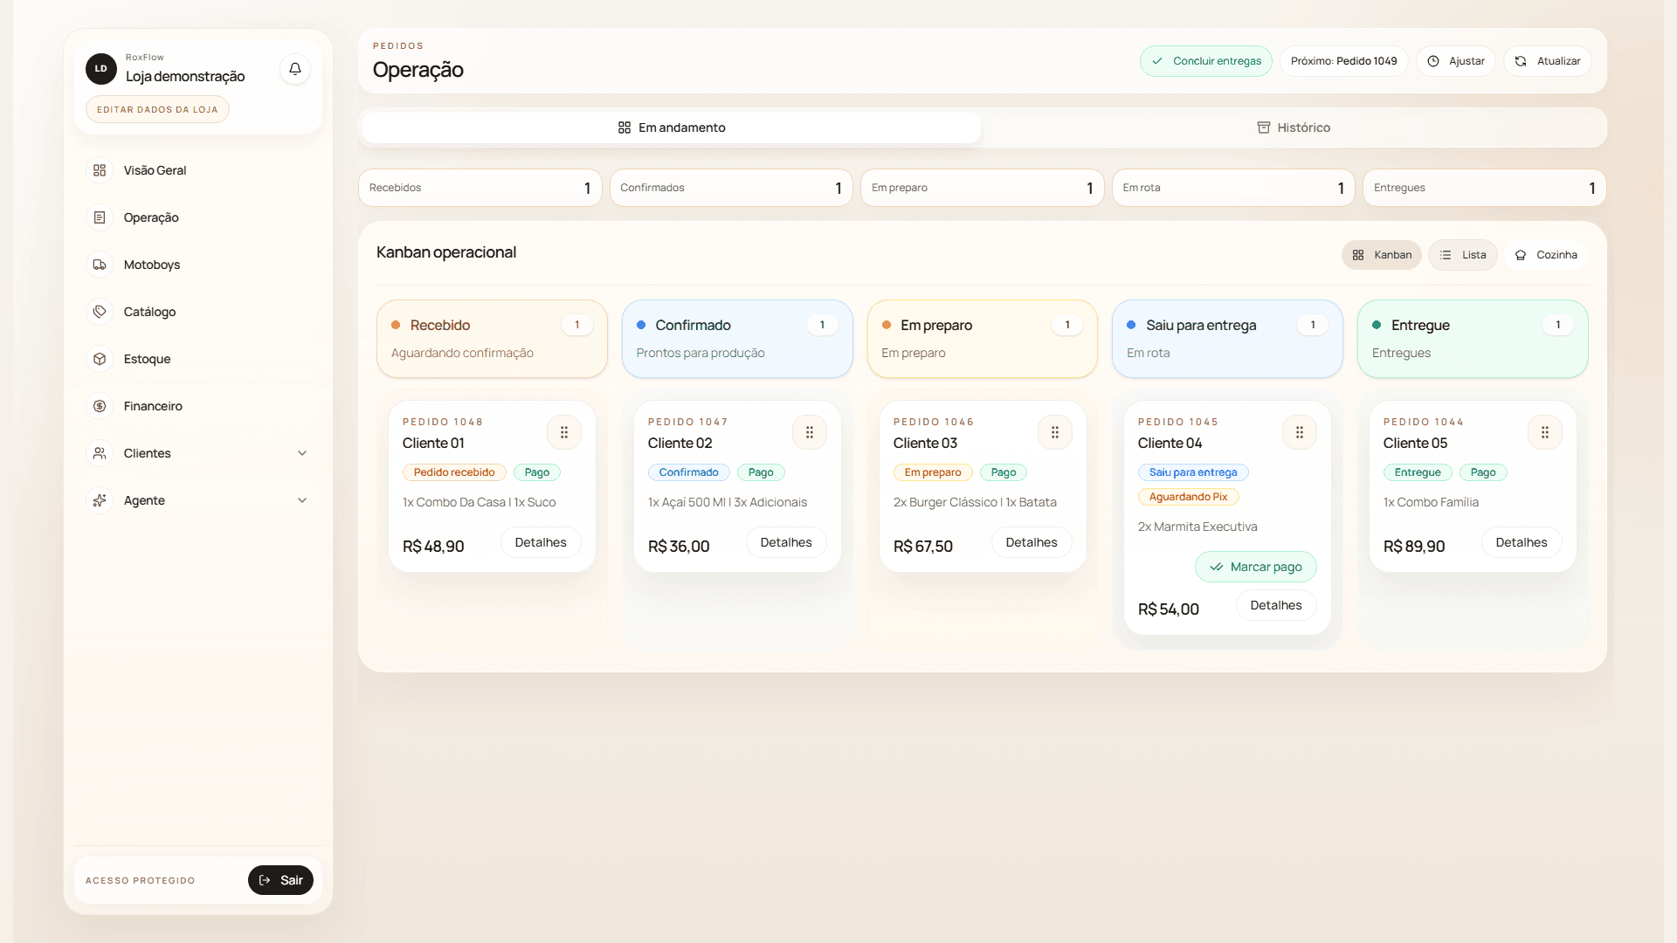Click the Estoque box icon
Viewport: 1677px width, 943px height.
pyautogui.click(x=100, y=359)
